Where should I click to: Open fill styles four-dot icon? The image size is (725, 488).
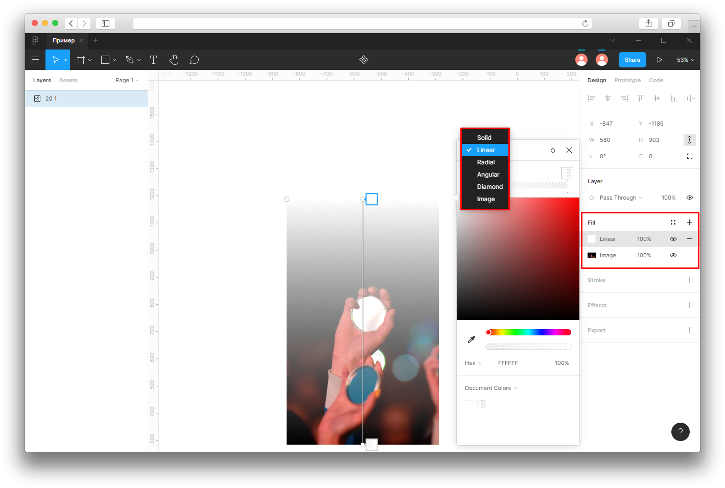pyautogui.click(x=673, y=223)
